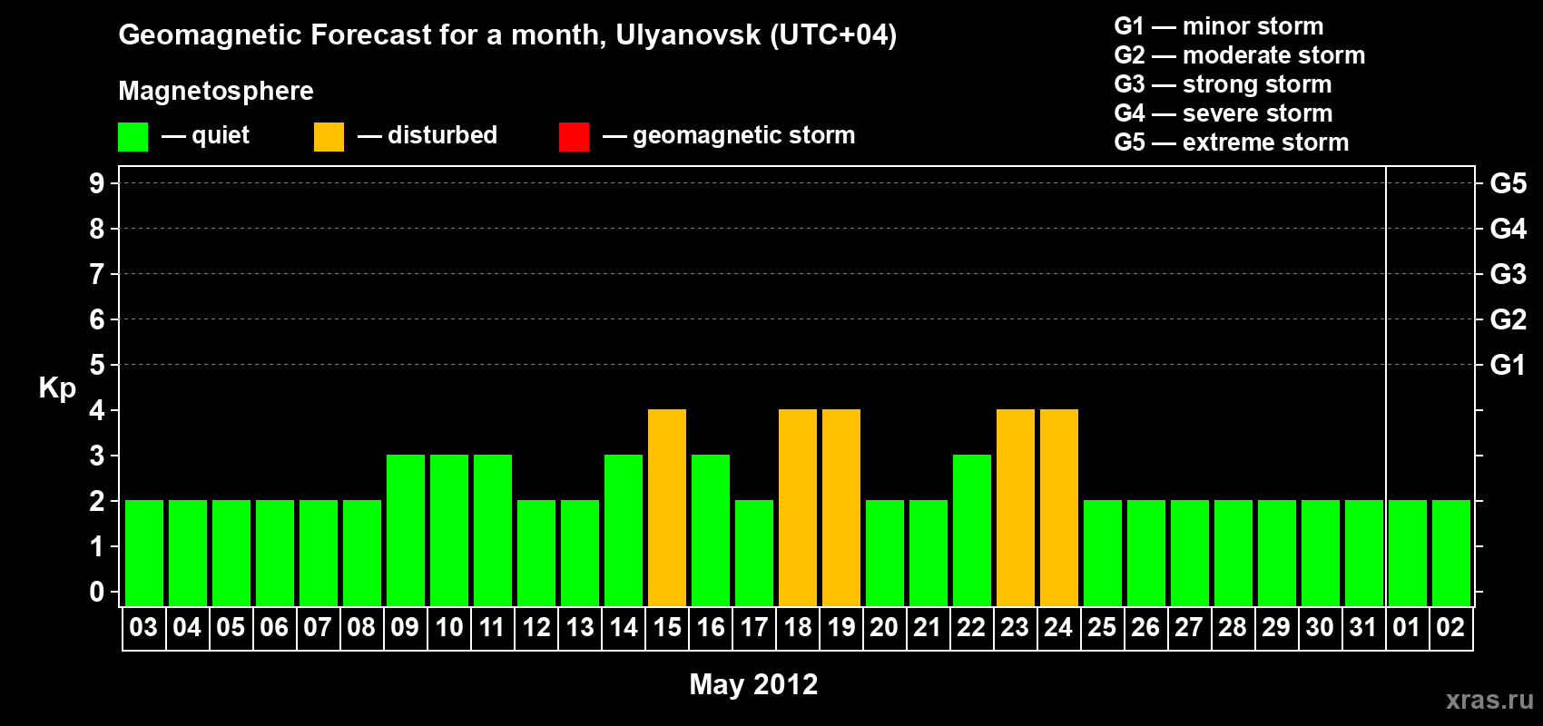The height and width of the screenshot is (726, 1543).
Task: Click the Kp axis value '9'
Action: tap(97, 183)
